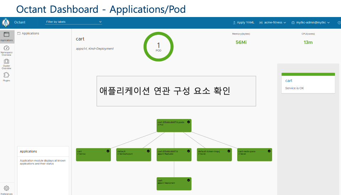Open the cart link in service panel
341x195 pixels.
click(x=288, y=80)
